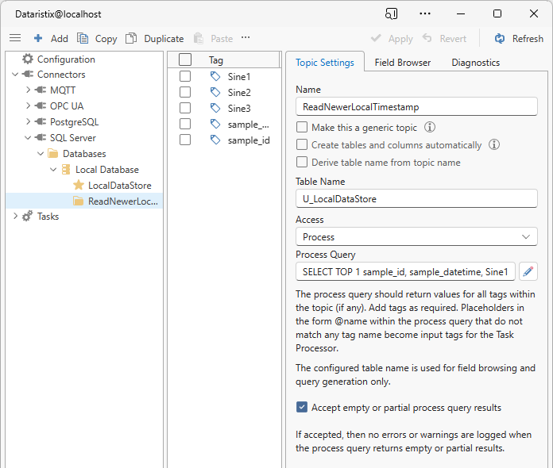
Task: Enable Make this a generic topic
Action: tap(302, 127)
